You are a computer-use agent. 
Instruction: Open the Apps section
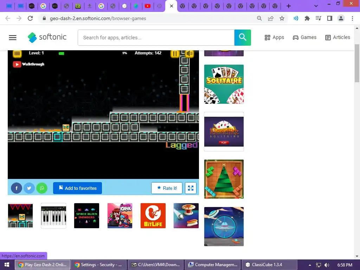[x=274, y=37]
